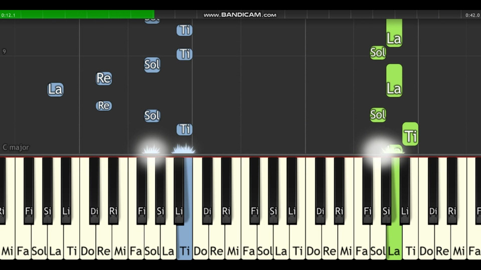Select the measure 9 marker
Screen dimensions: 481x270
(5, 51)
